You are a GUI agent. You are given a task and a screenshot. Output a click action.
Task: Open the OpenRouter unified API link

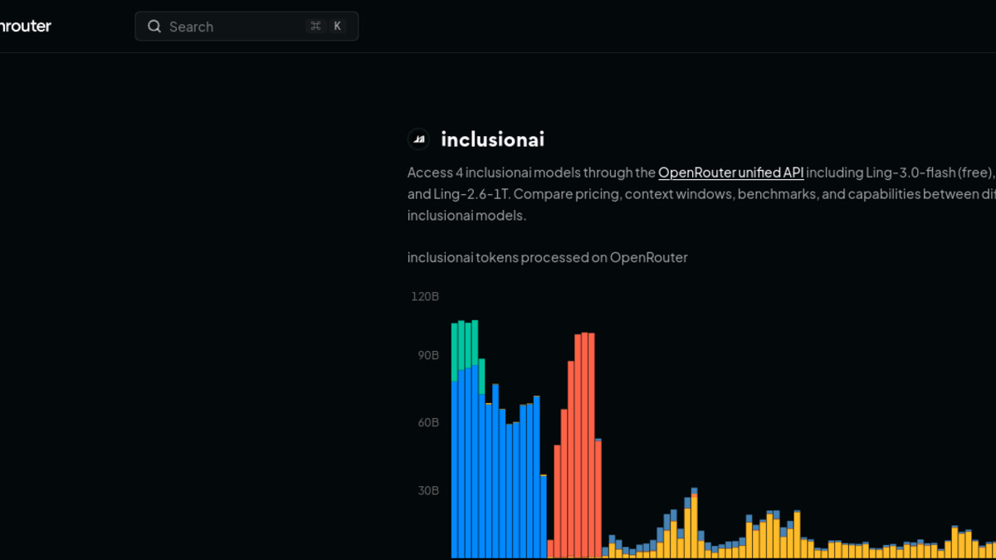coord(730,173)
